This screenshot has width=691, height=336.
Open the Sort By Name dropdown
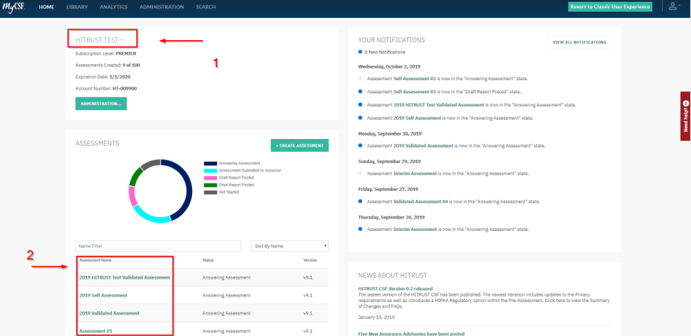pyautogui.click(x=290, y=246)
